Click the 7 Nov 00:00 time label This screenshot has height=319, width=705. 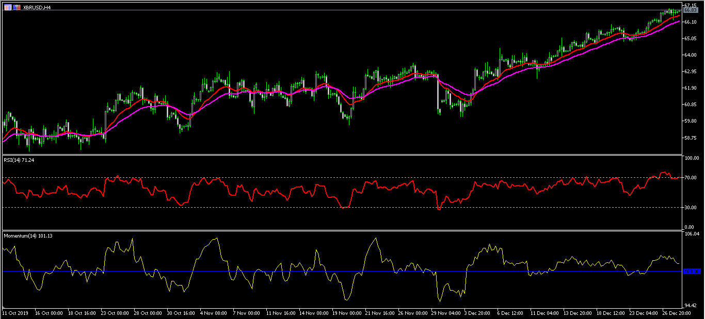246,313
